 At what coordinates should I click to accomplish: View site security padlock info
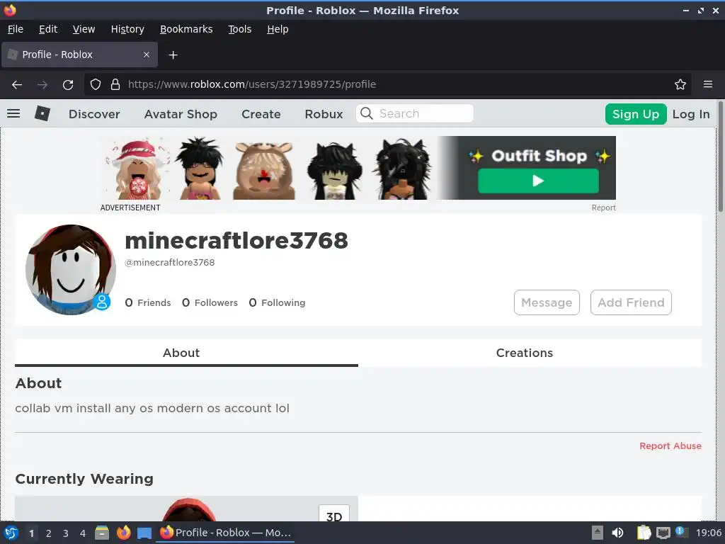coord(115,85)
